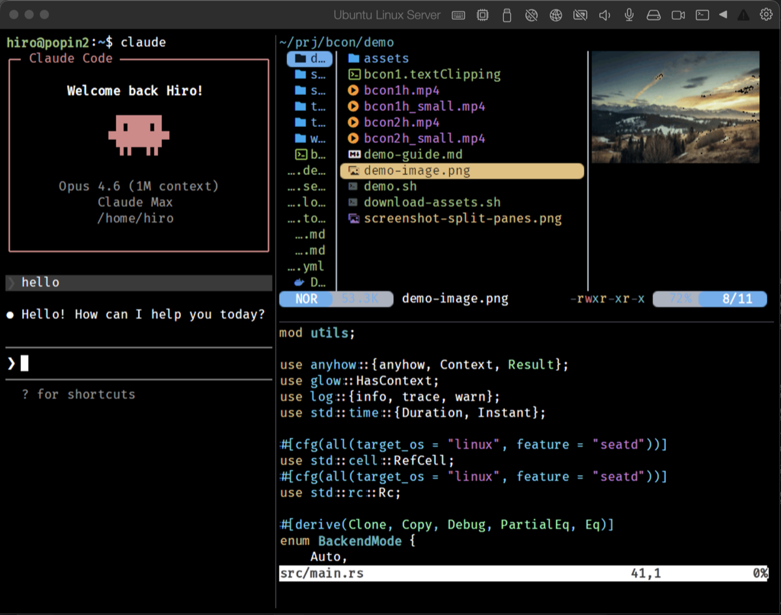
Task: Select the bcon2h.mp4 video file
Action: pos(394,122)
